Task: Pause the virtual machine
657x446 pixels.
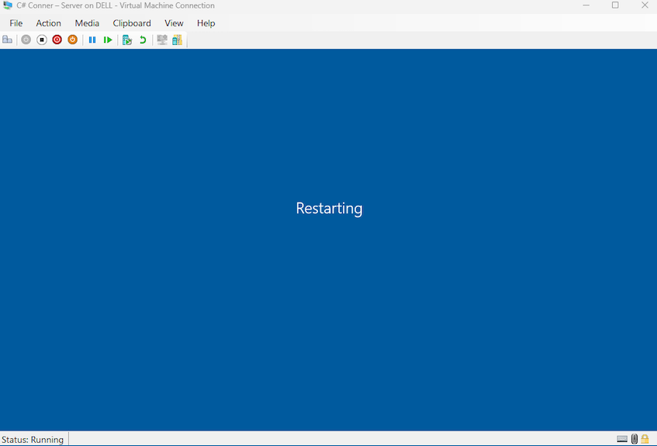Action: click(x=92, y=40)
